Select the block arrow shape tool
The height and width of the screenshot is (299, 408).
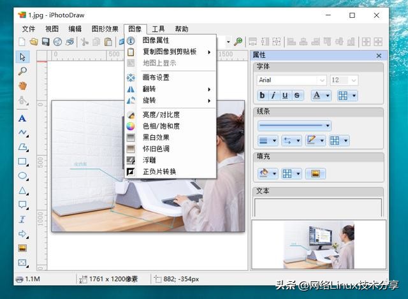(23, 234)
